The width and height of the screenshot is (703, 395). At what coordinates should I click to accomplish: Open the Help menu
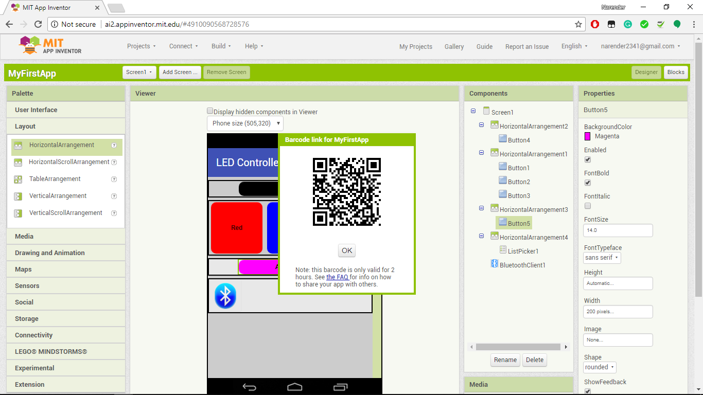point(254,46)
